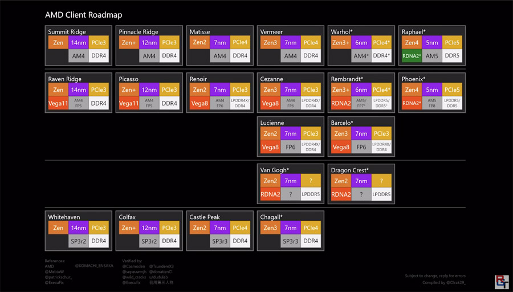Click the "Vega11" cell in the Picasso card
513x292 pixels.
click(x=129, y=103)
